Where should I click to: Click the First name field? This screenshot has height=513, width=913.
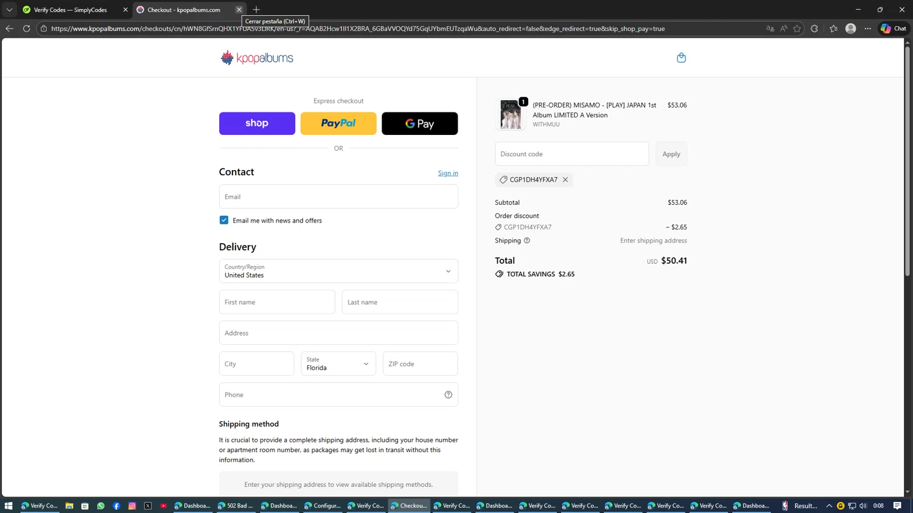pyautogui.click(x=277, y=302)
